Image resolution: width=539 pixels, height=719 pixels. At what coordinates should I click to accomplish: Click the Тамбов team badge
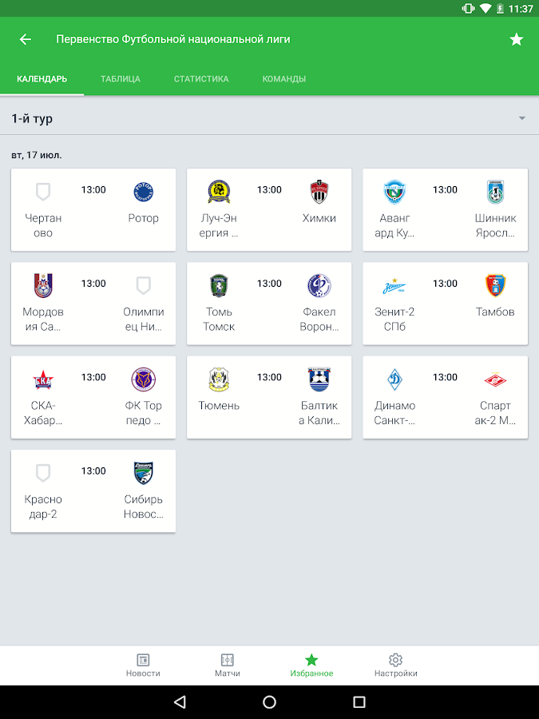pyautogui.click(x=495, y=286)
